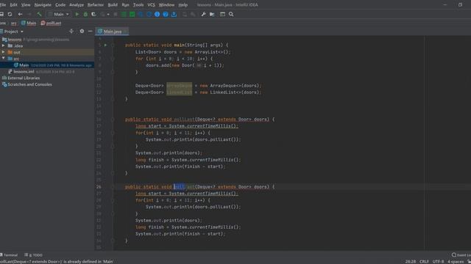Open the Code menu
This screenshot has height=264, width=471.
60,5
